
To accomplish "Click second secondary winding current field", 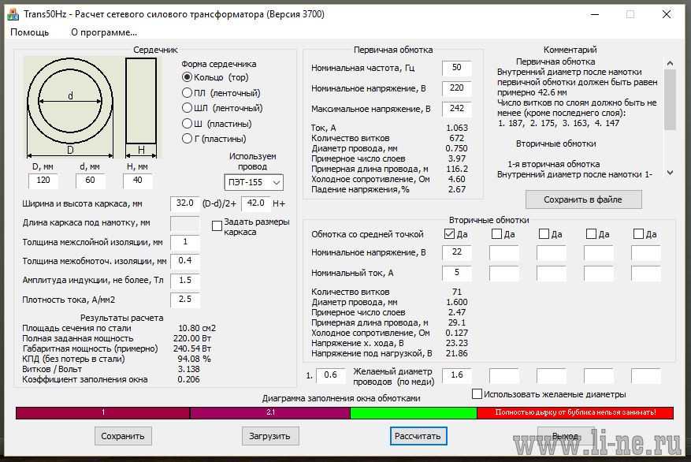I will [504, 273].
